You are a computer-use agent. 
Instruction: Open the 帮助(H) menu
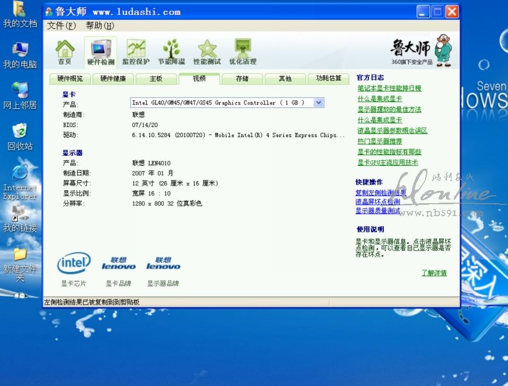coord(100,26)
